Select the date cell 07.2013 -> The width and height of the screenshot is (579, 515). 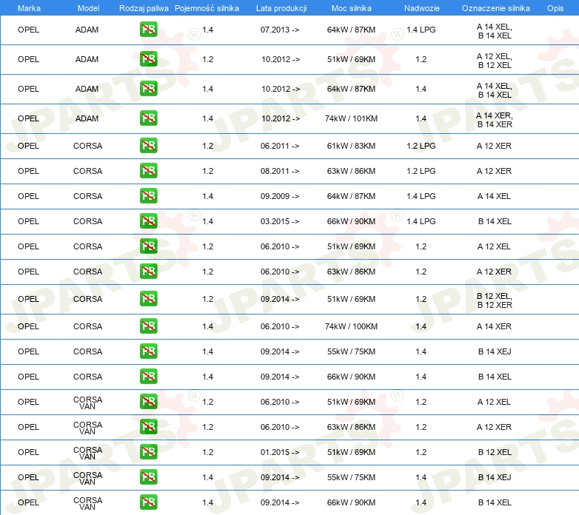point(280,30)
